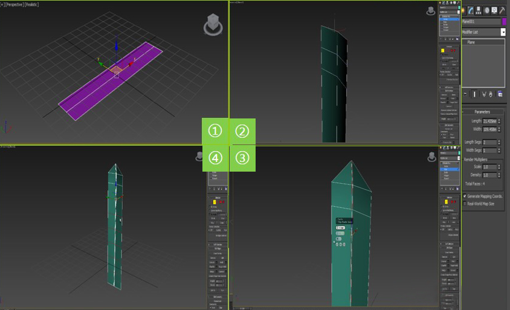The height and width of the screenshot is (310, 510).
Task: Expand Soft Selection rollout in top-right small panel
Action: pyautogui.click(x=449, y=87)
